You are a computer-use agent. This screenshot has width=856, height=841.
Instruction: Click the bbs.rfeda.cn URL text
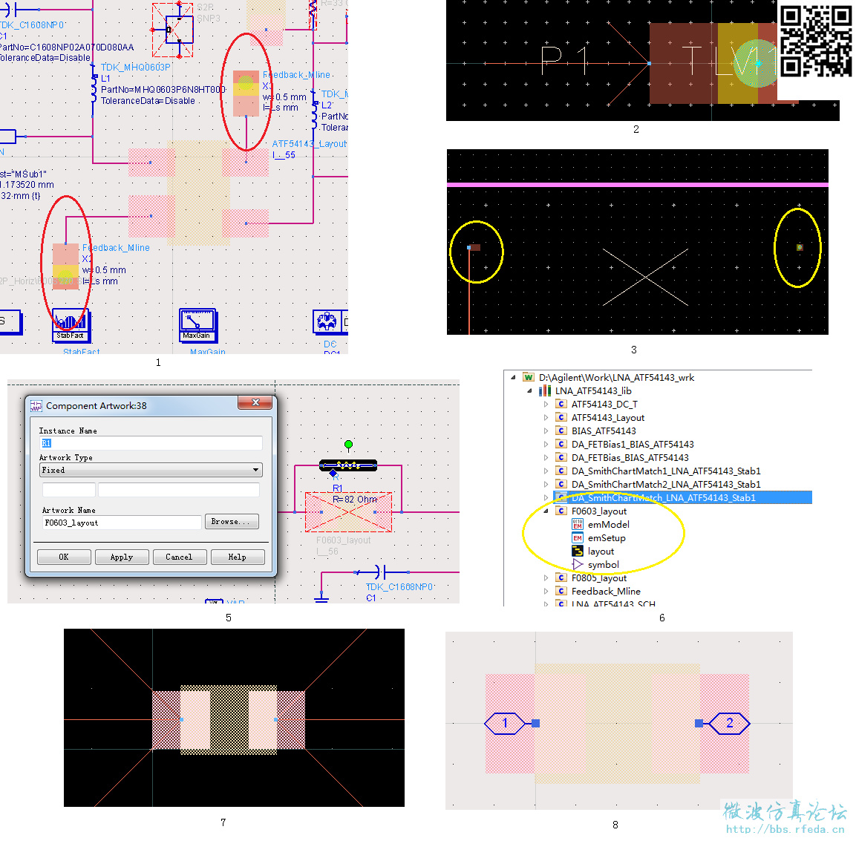point(785,829)
